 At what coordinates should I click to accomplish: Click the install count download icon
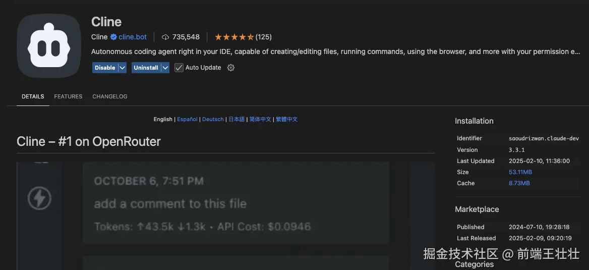tap(165, 37)
